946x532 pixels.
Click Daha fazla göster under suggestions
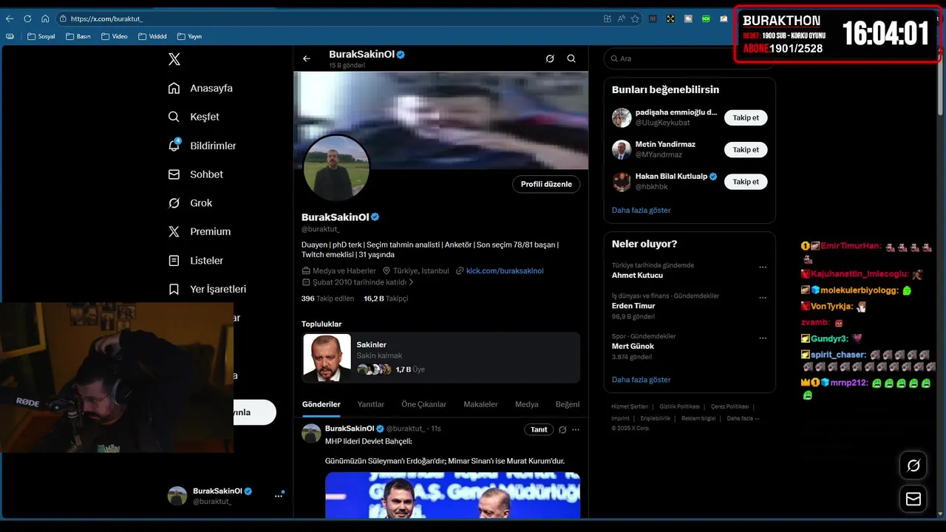point(641,210)
